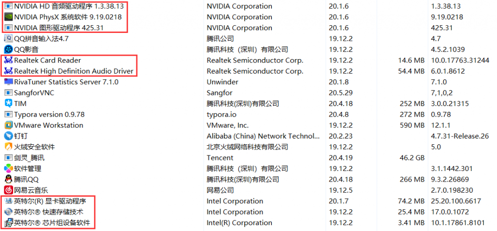Select 英特尔(R) 显卡驱动程序 entry

pos(50,201)
